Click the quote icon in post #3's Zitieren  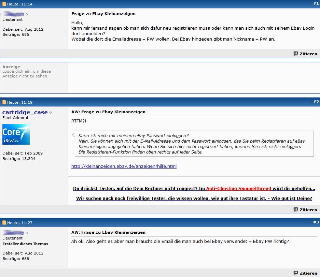click(x=296, y=273)
